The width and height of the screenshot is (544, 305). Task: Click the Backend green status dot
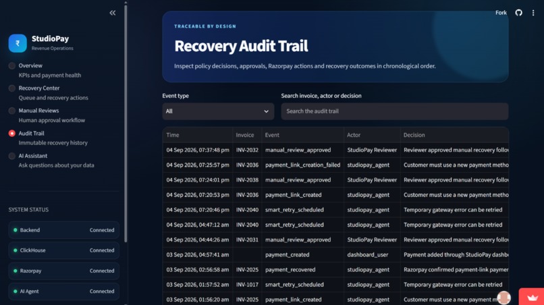click(16, 230)
